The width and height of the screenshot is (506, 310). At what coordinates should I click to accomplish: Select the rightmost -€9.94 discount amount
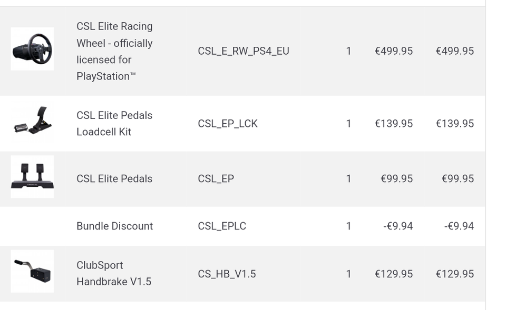tap(459, 226)
